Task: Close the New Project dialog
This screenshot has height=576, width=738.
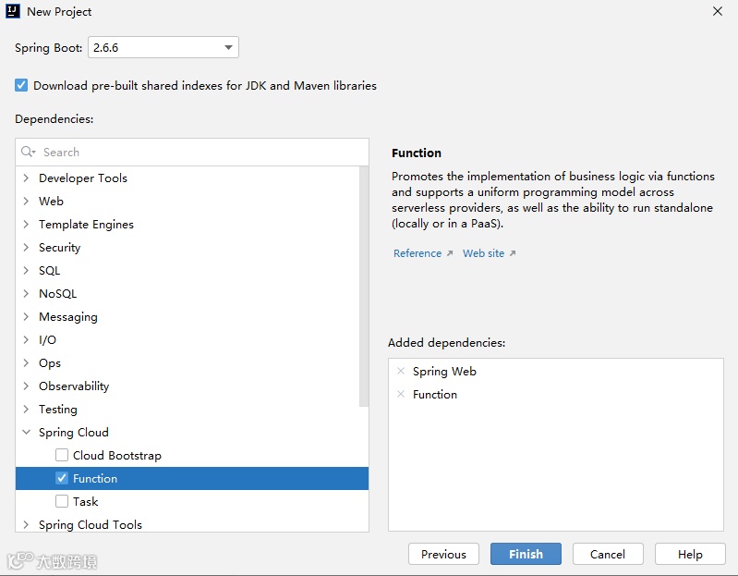Action: 718,12
